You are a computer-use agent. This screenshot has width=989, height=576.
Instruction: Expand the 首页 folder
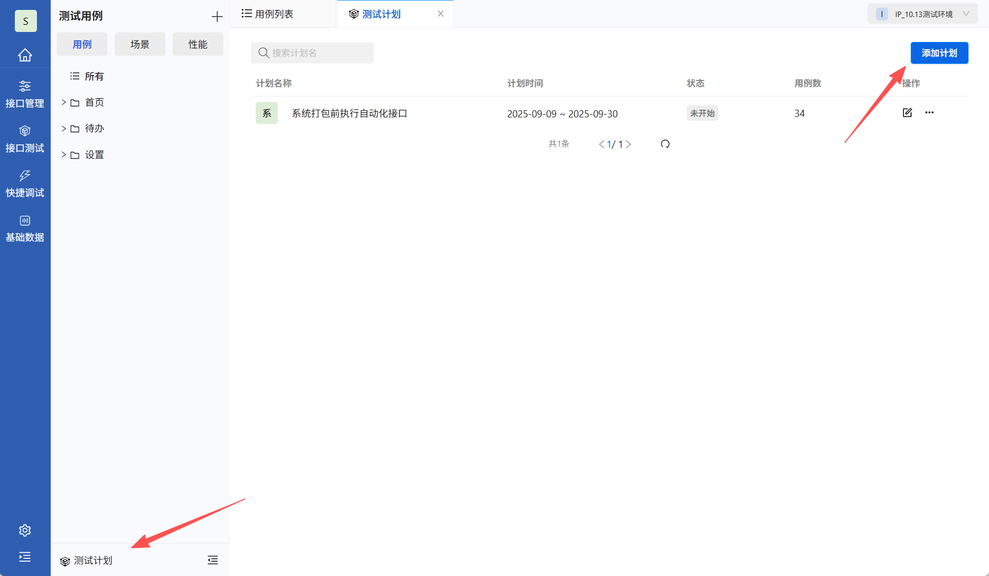64,102
